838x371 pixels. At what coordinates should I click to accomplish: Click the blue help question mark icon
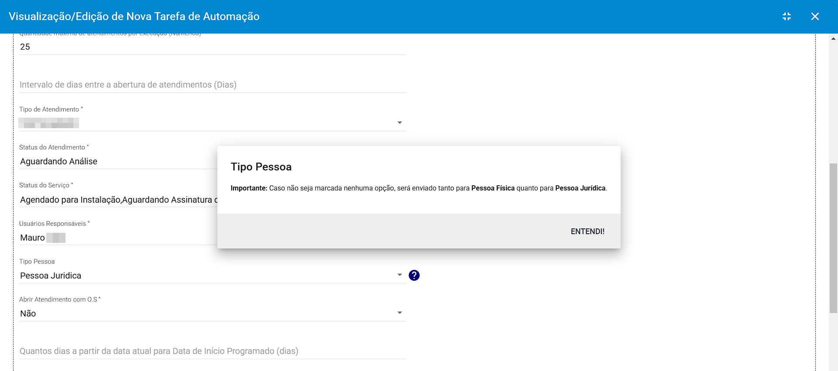pyautogui.click(x=414, y=276)
